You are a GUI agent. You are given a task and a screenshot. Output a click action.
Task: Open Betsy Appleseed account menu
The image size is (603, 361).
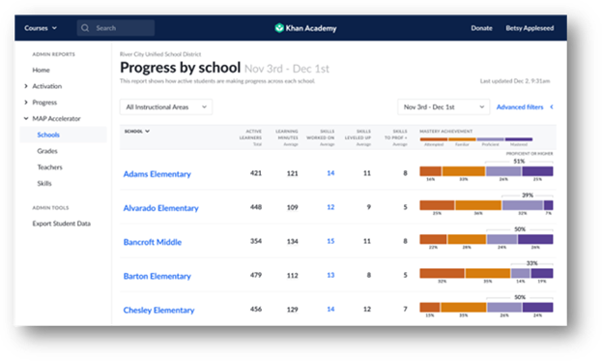(x=530, y=28)
